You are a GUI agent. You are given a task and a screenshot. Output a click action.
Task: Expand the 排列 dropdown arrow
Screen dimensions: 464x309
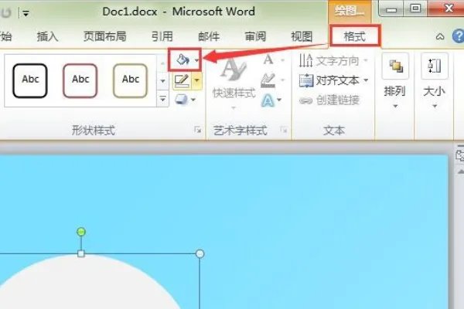point(395,106)
